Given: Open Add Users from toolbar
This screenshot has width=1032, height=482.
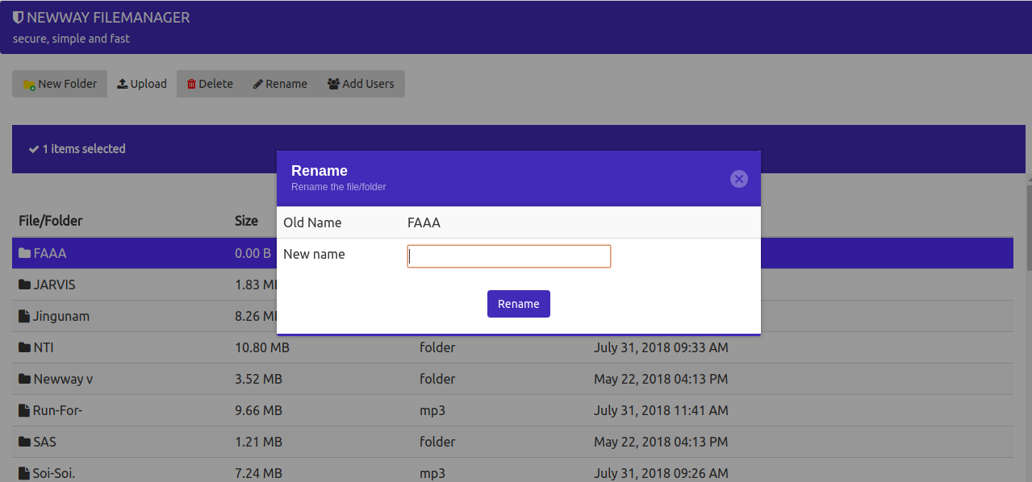Looking at the screenshot, I should click(x=361, y=84).
